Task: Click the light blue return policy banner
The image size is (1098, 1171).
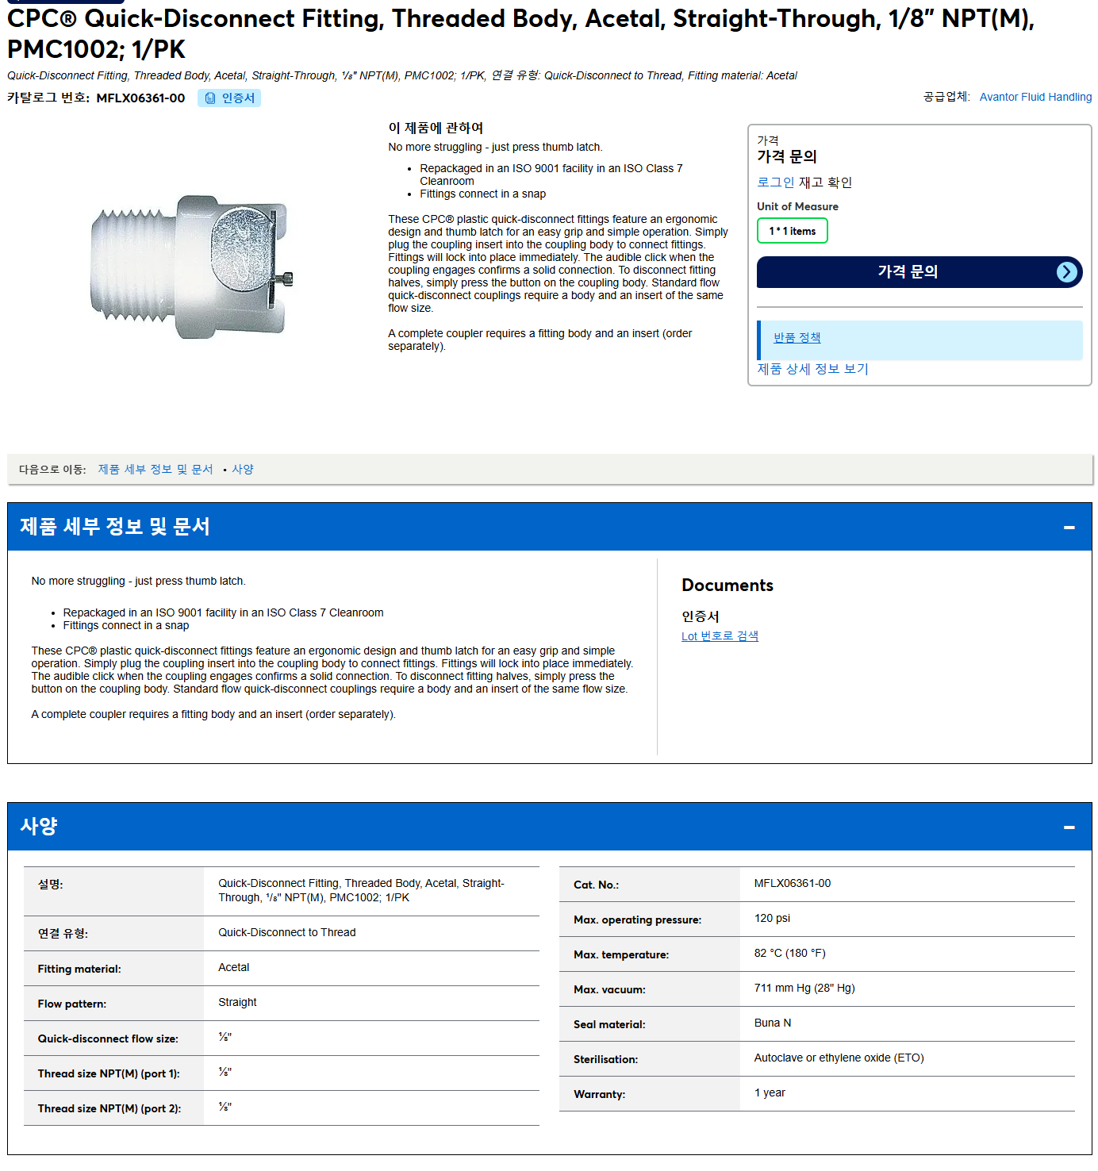Action: [x=919, y=340]
